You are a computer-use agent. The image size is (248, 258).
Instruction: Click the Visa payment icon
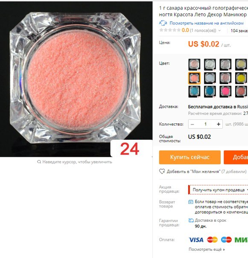click(x=196, y=240)
